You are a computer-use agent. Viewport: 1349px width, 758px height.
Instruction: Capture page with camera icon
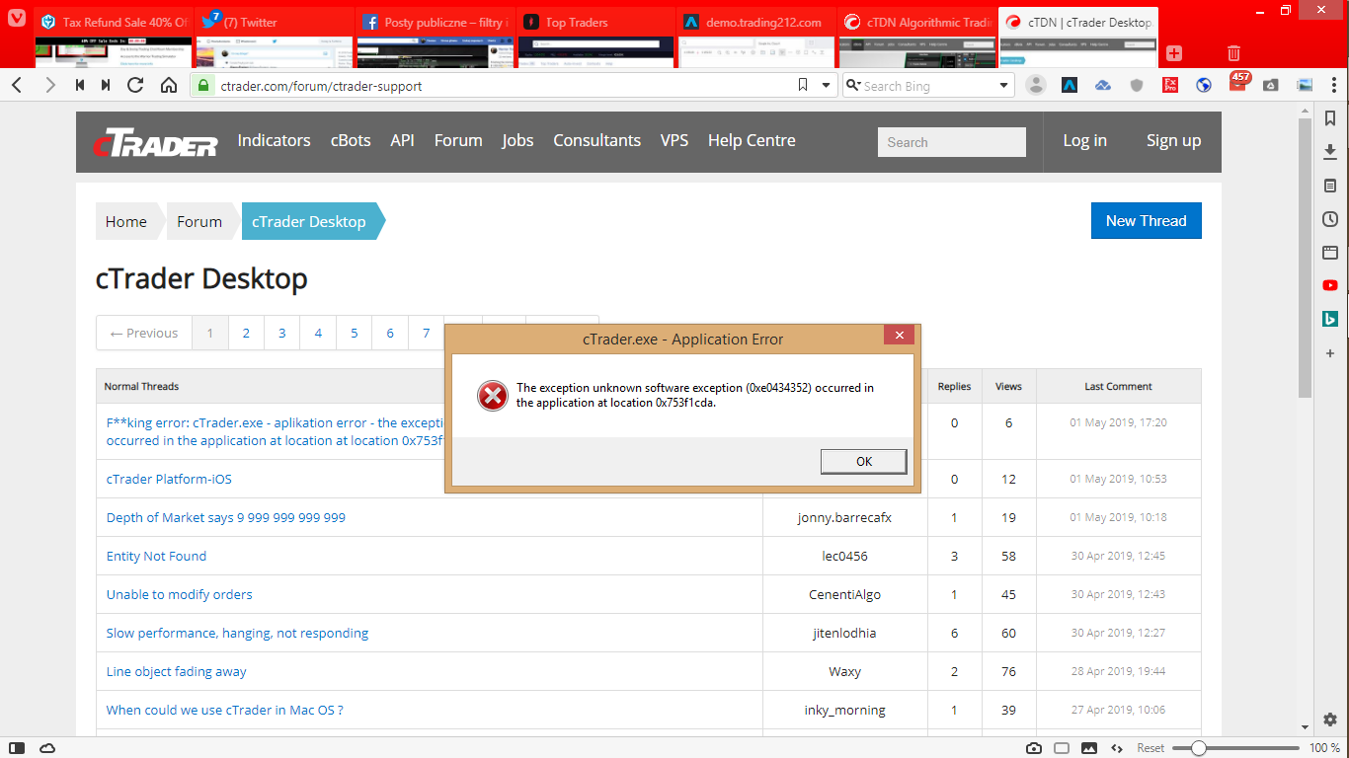(x=1033, y=748)
